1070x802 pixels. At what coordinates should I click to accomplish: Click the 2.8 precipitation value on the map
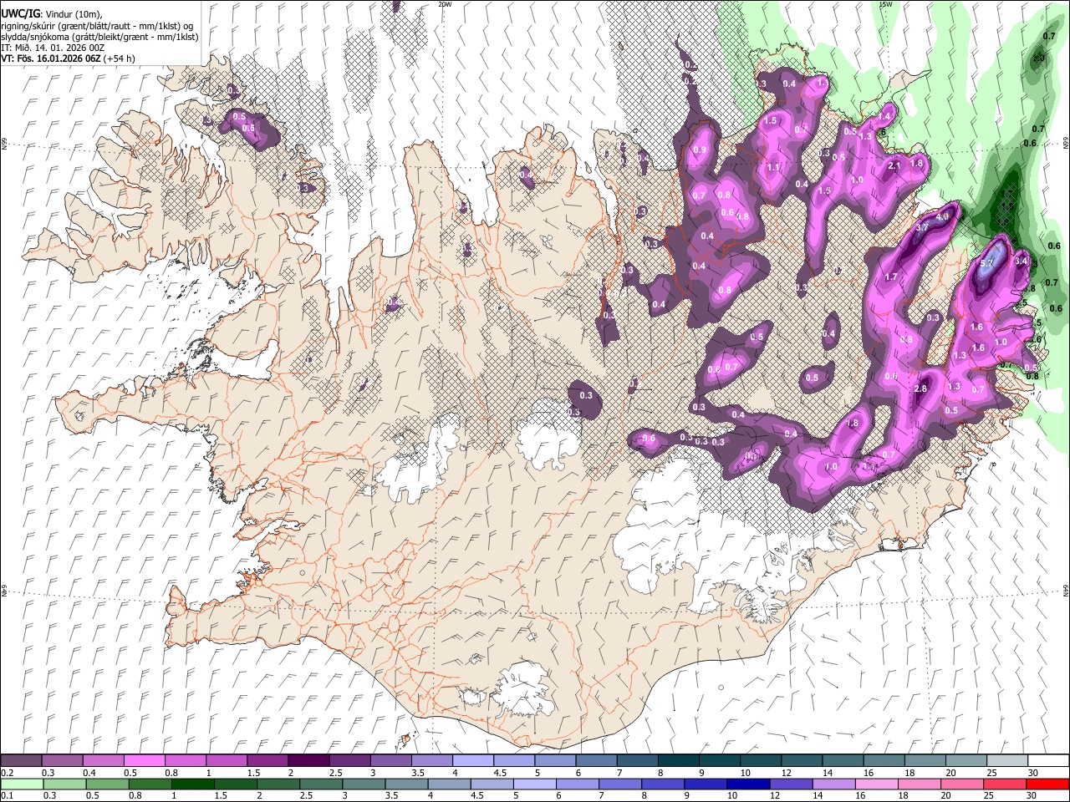coord(921,389)
